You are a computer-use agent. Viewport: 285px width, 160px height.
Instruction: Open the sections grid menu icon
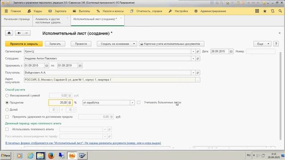pos(257,11)
